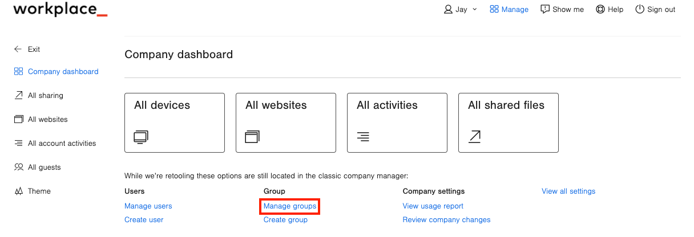The height and width of the screenshot is (237, 694).
Task: Open the Create user link
Action: (x=144, y=220)
